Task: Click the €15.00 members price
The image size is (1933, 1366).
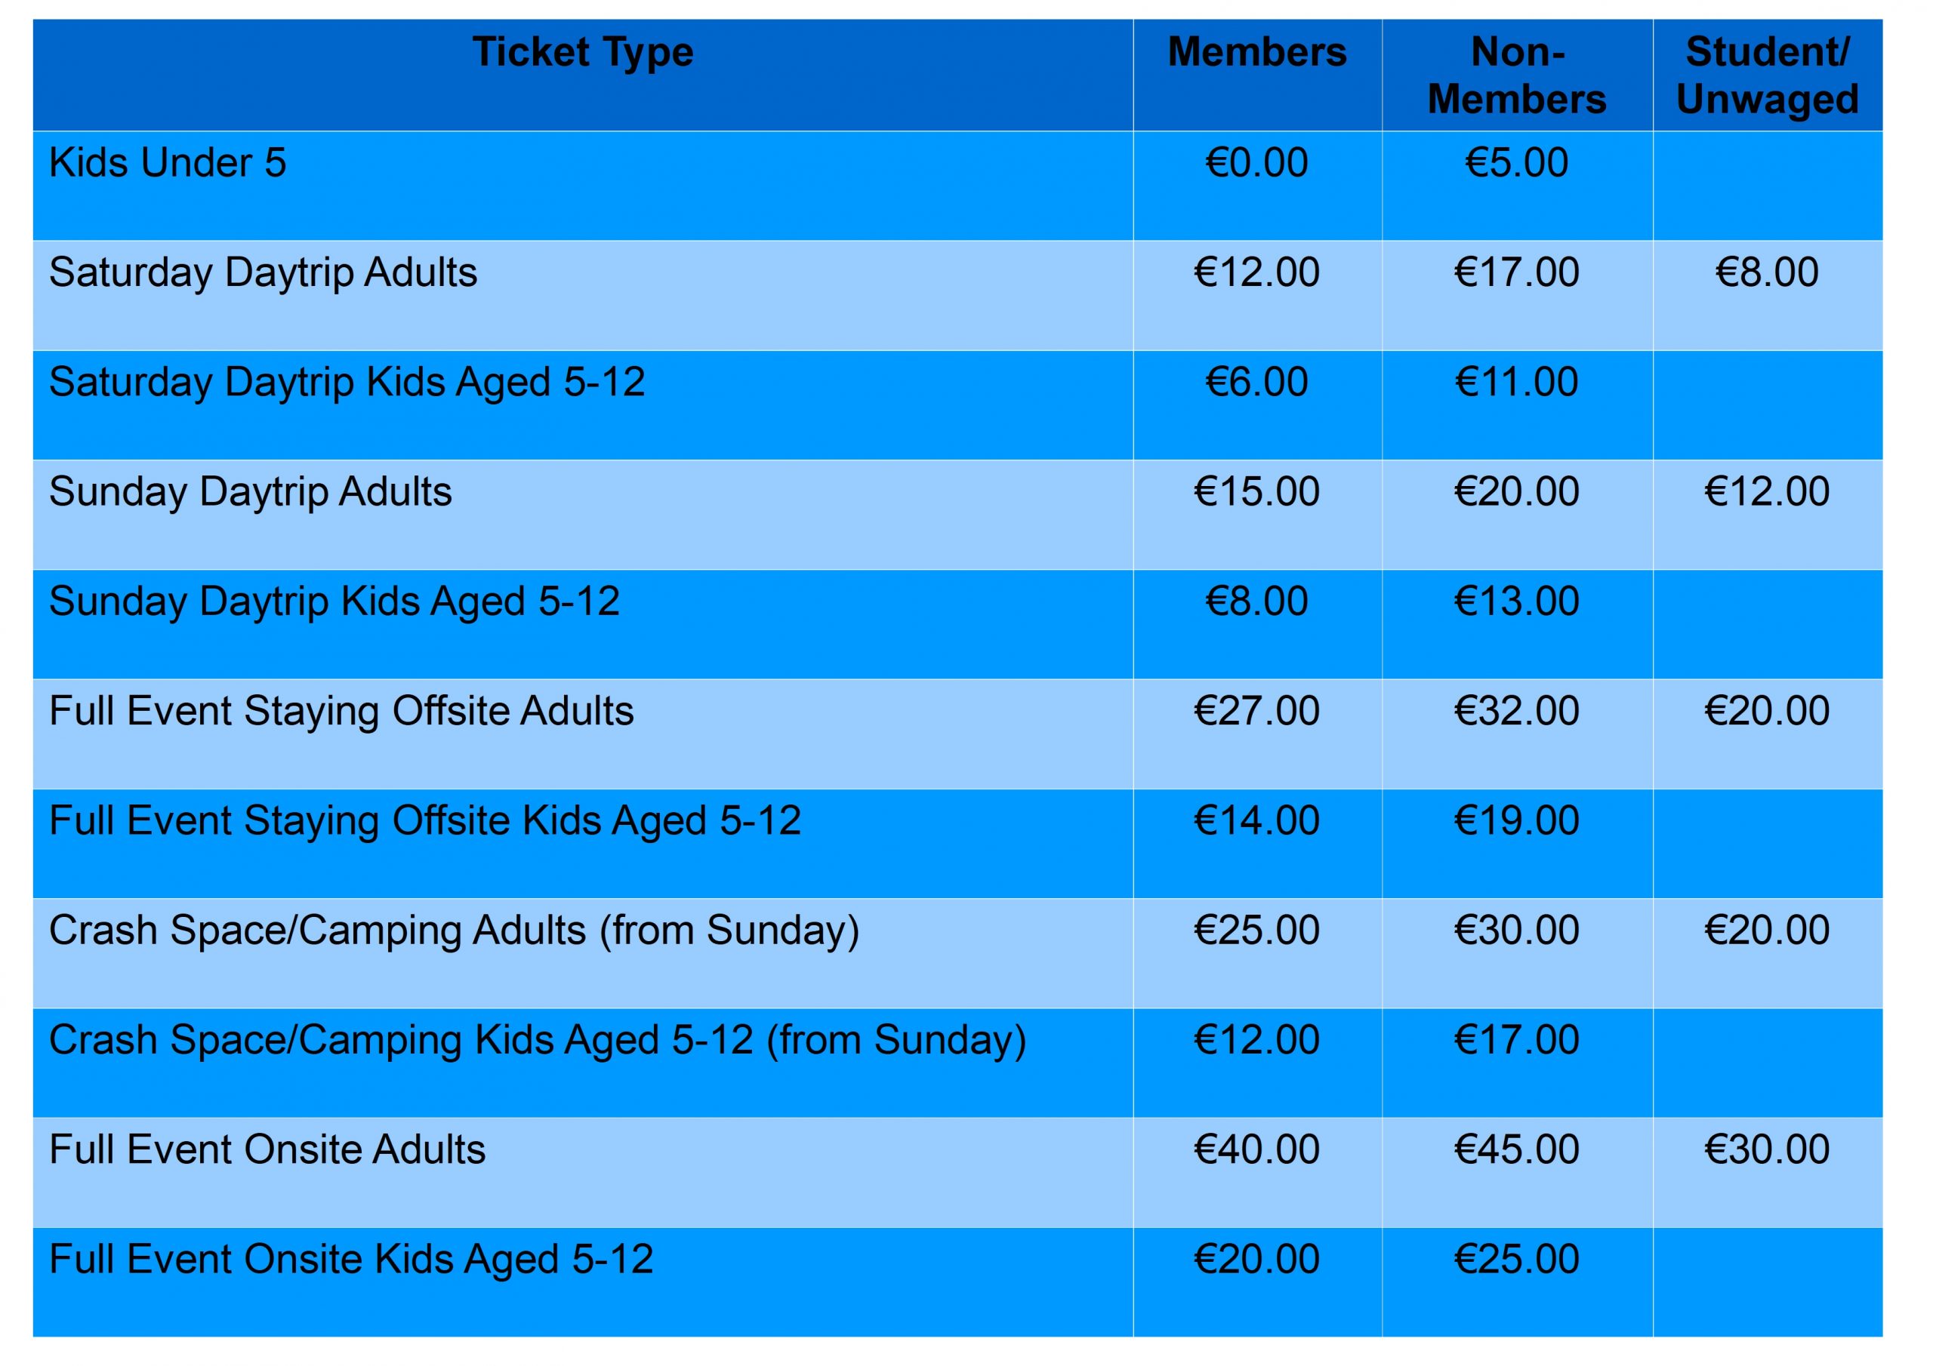Action: 1257,491
